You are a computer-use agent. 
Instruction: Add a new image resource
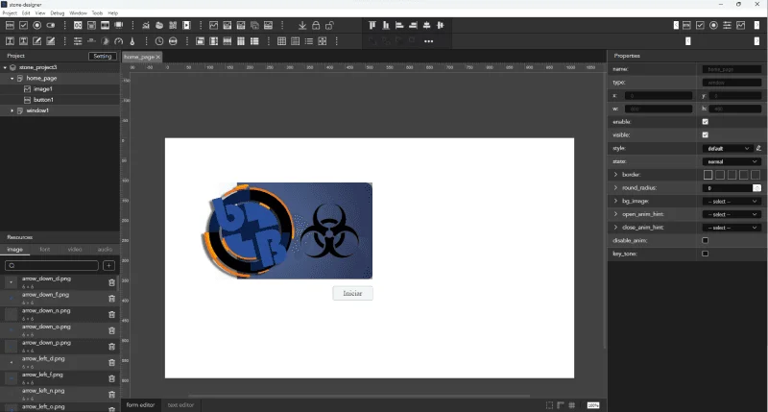tap(108, 265)
